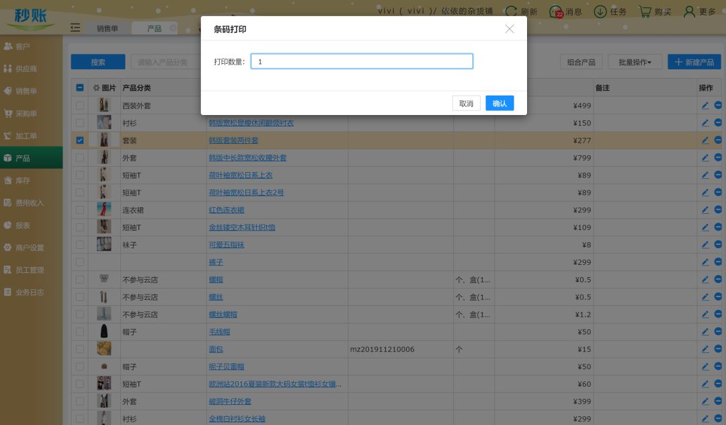Click the 购买 shopping cart icon
The image size is (726, 425).
tap(645, 11)
